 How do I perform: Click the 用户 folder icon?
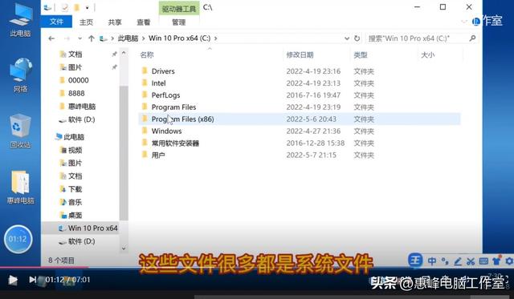point(145,155)
